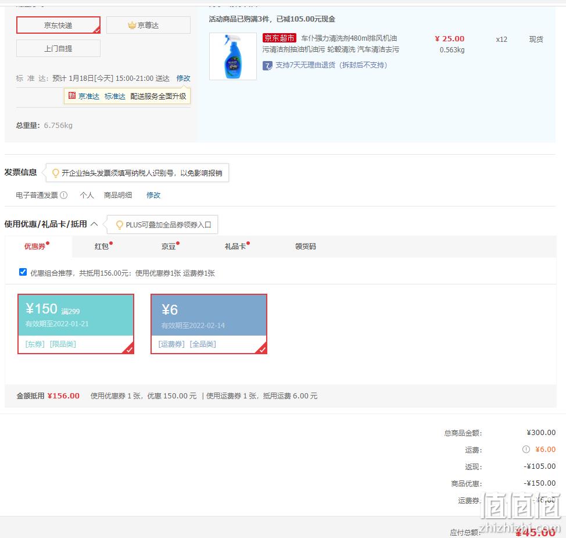
Task: Click the 京东超市 red tag
Action: pyautogui.click(x=280, y=38)
